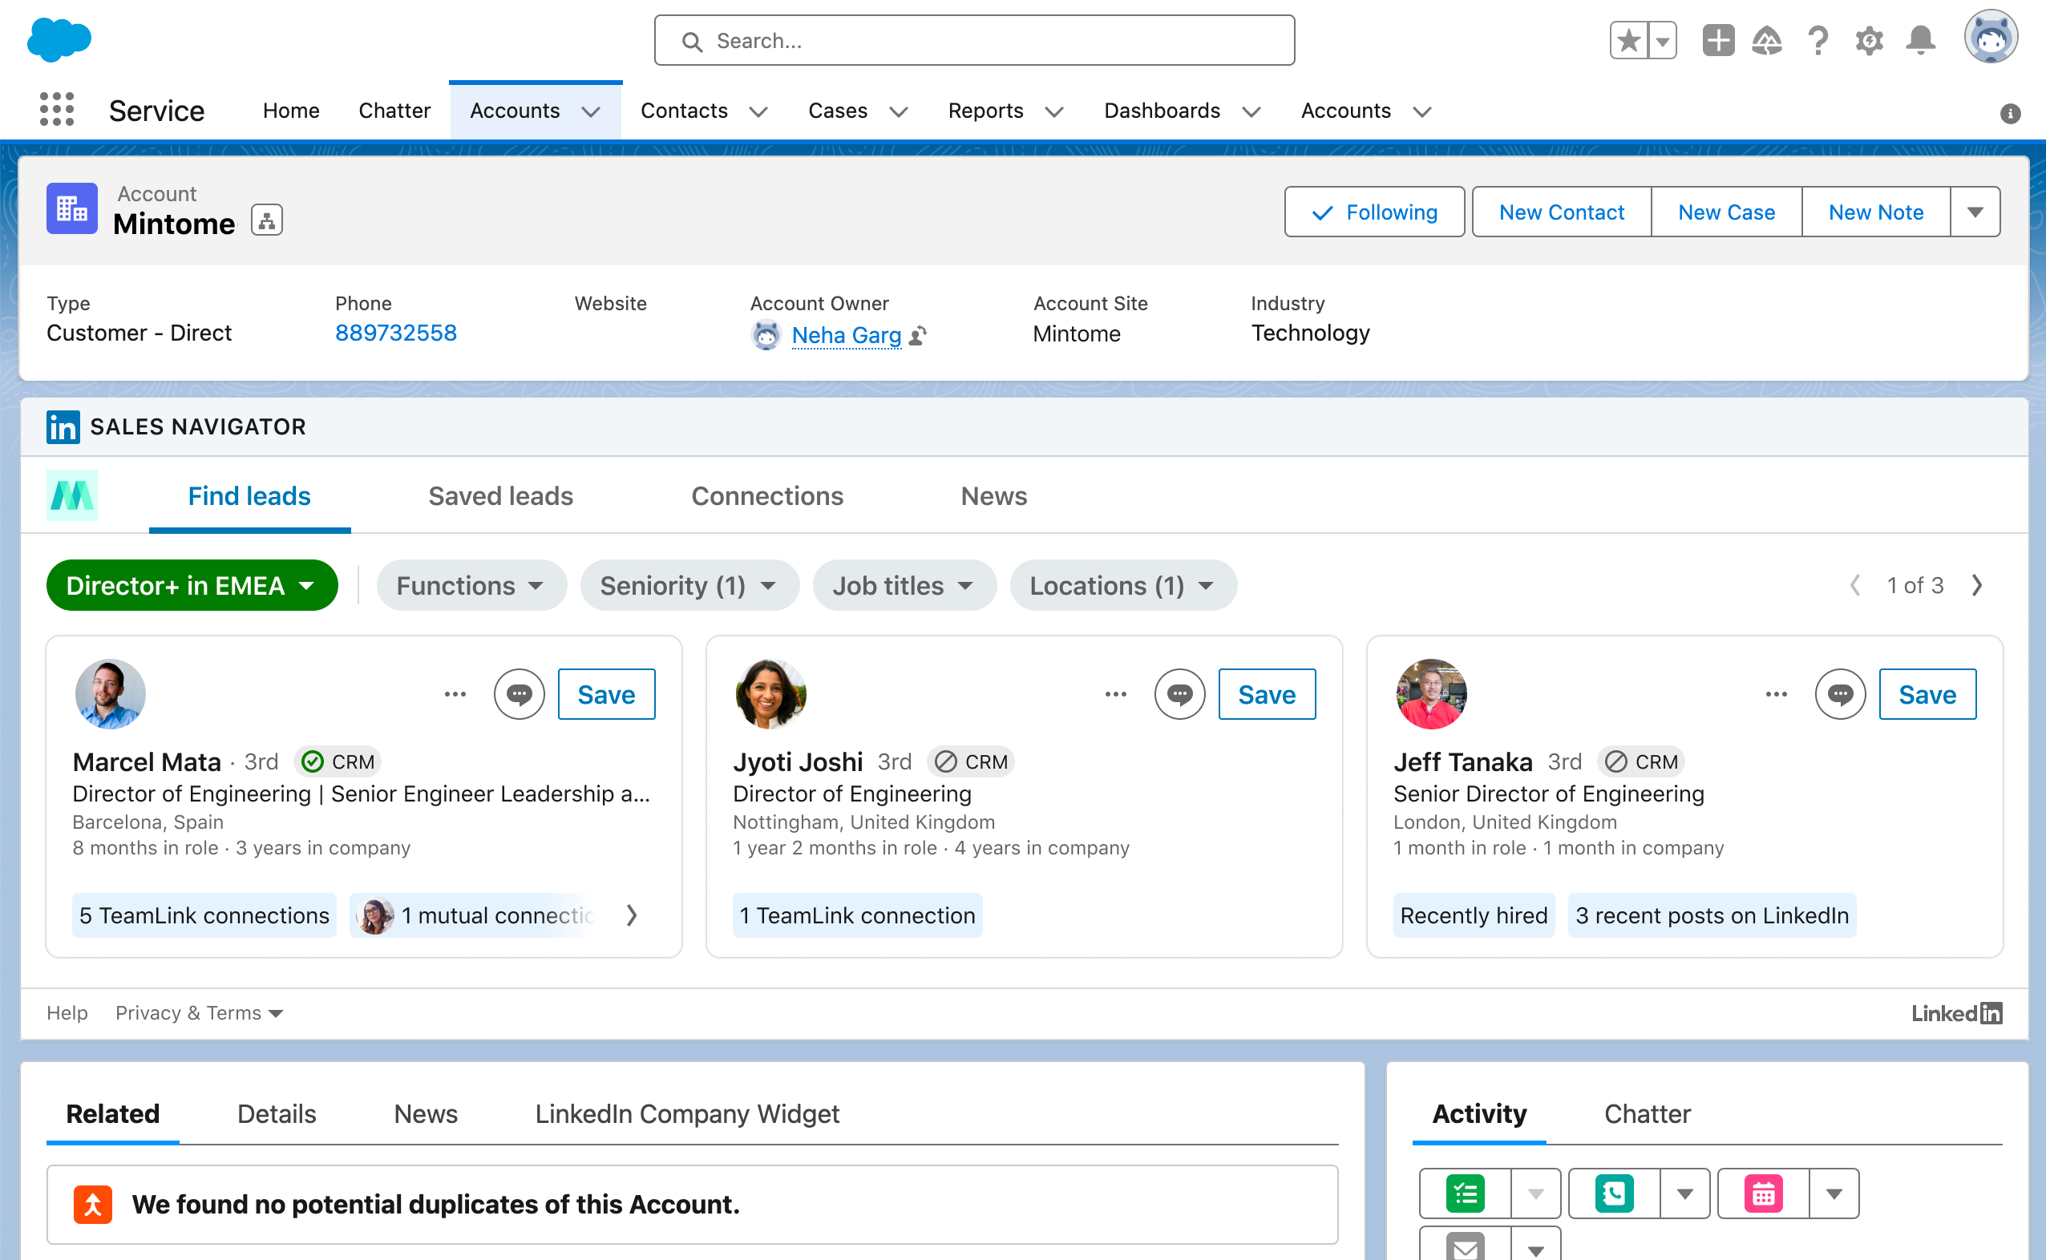Click the global Search field
The width and height of the screenshot is (2046, 1260).
(x=974, y=40)
